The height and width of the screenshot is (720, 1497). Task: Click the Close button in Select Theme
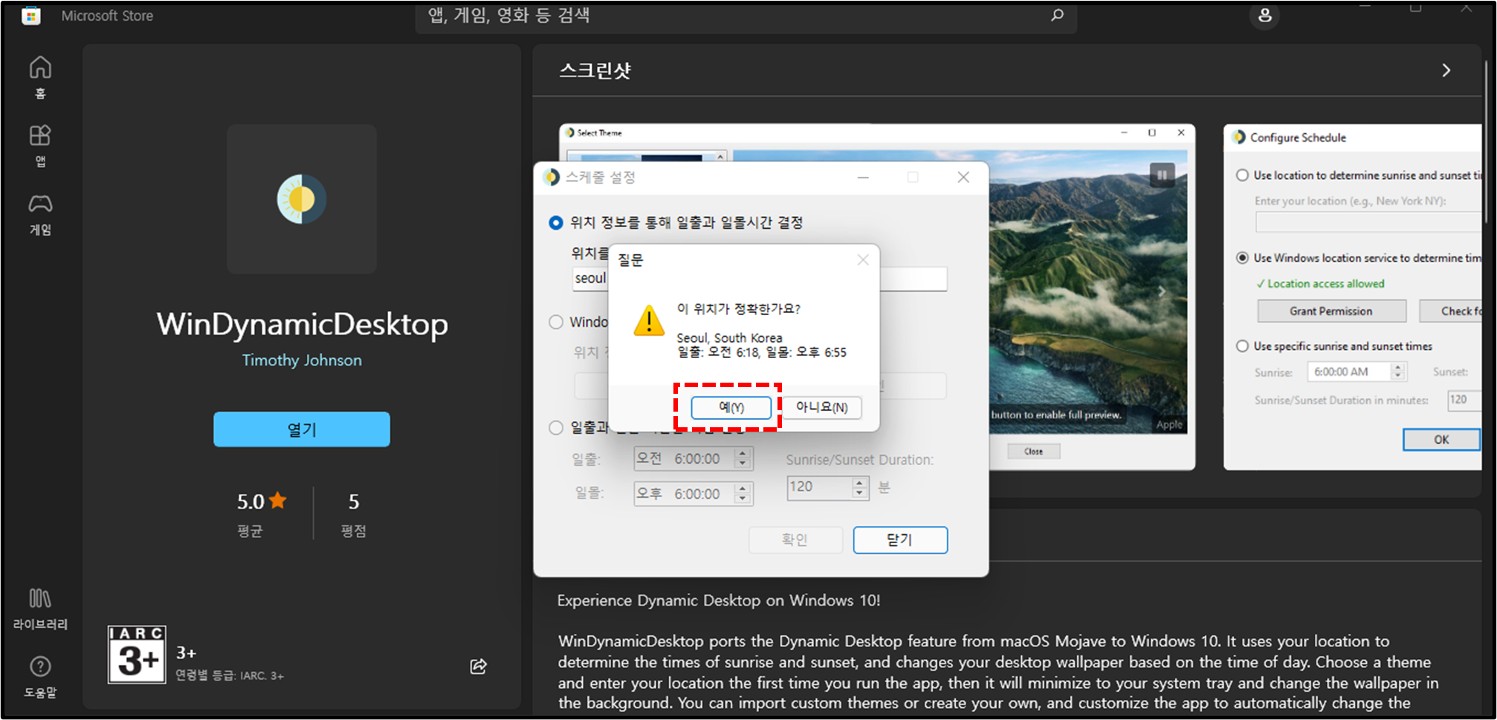click(1033, 451)
